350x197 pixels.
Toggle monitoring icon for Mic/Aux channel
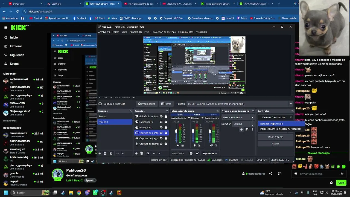coord(199,146)
